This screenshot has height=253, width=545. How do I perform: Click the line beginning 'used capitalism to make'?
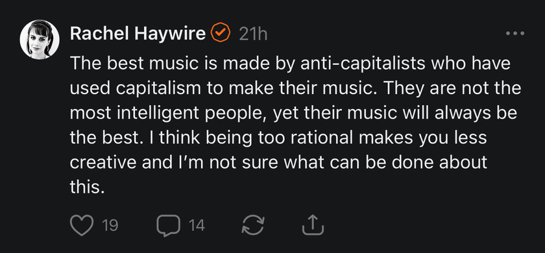296,90
